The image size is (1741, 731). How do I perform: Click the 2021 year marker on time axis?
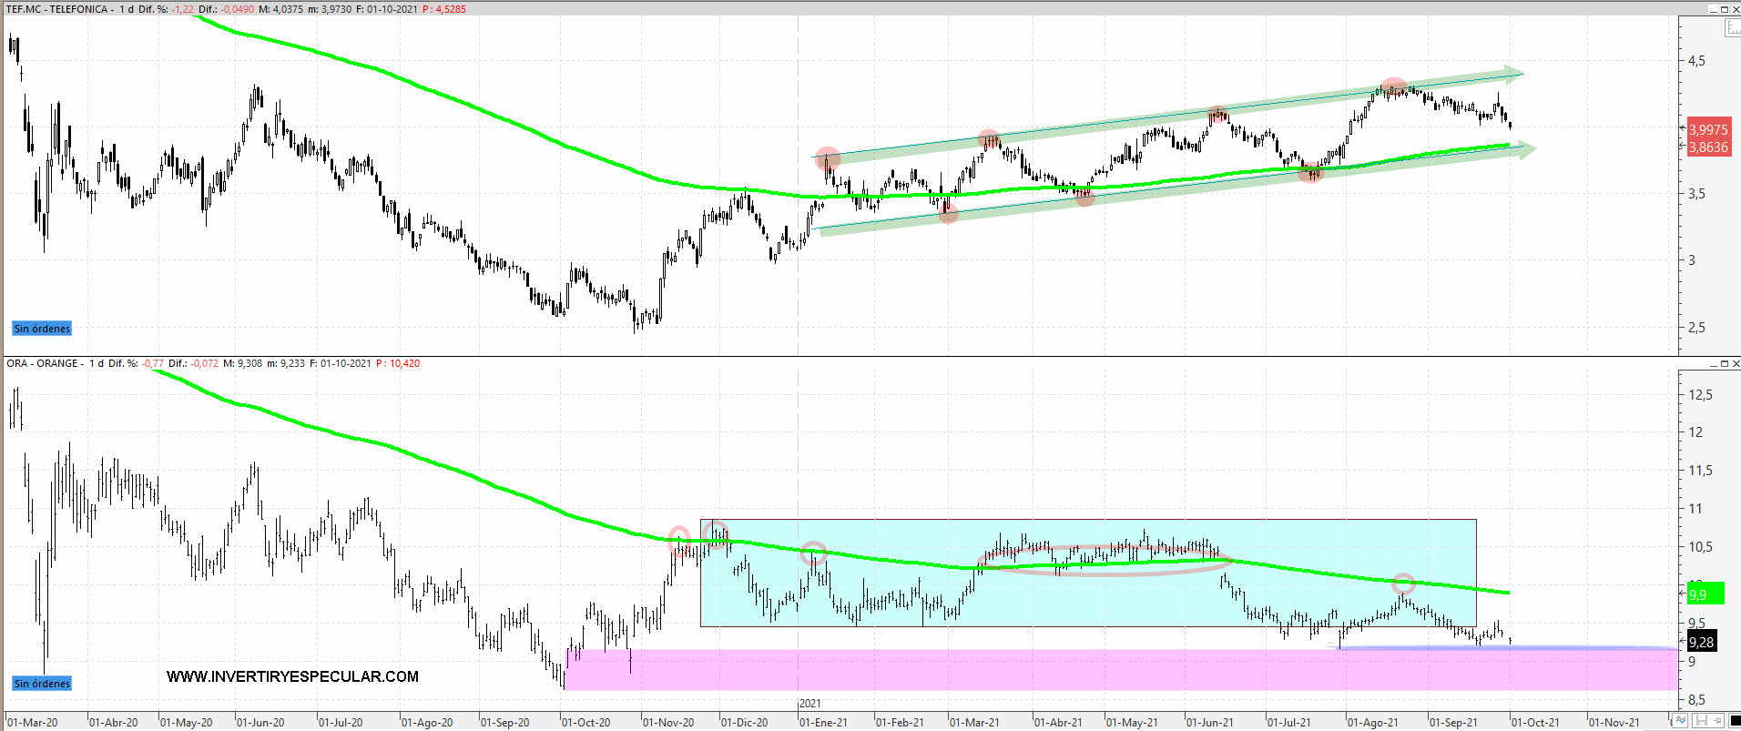[x=809, y=704]
